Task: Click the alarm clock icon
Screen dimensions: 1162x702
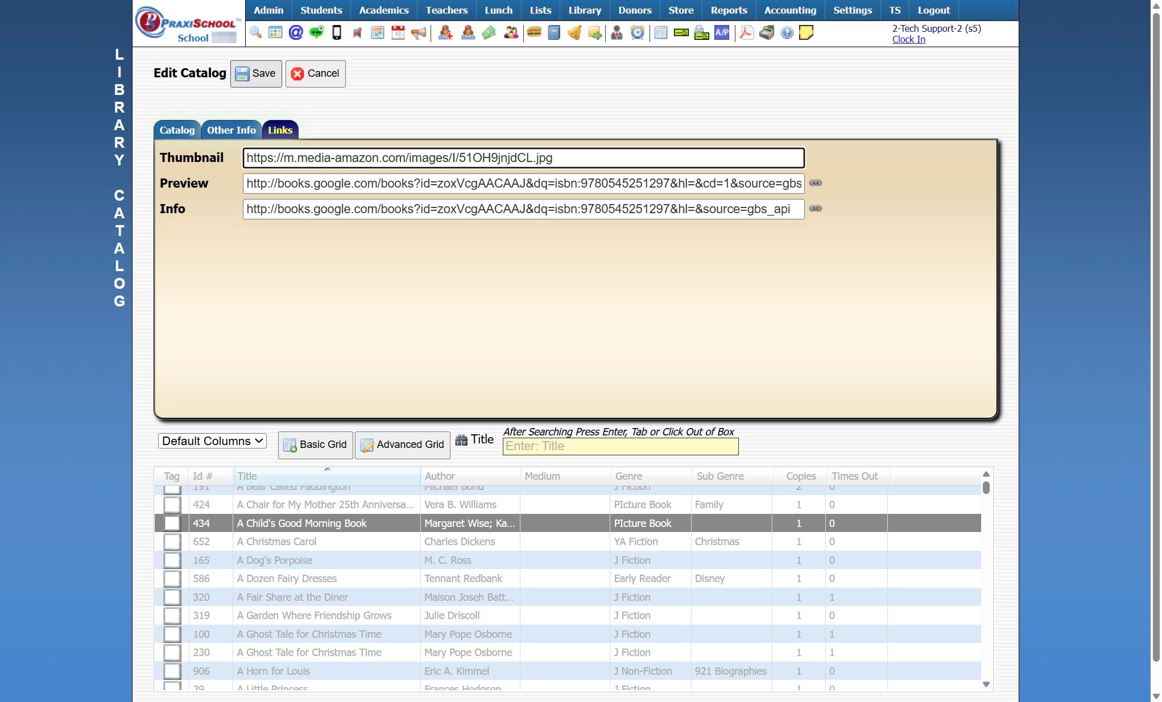Action: (x=638, y=33)
